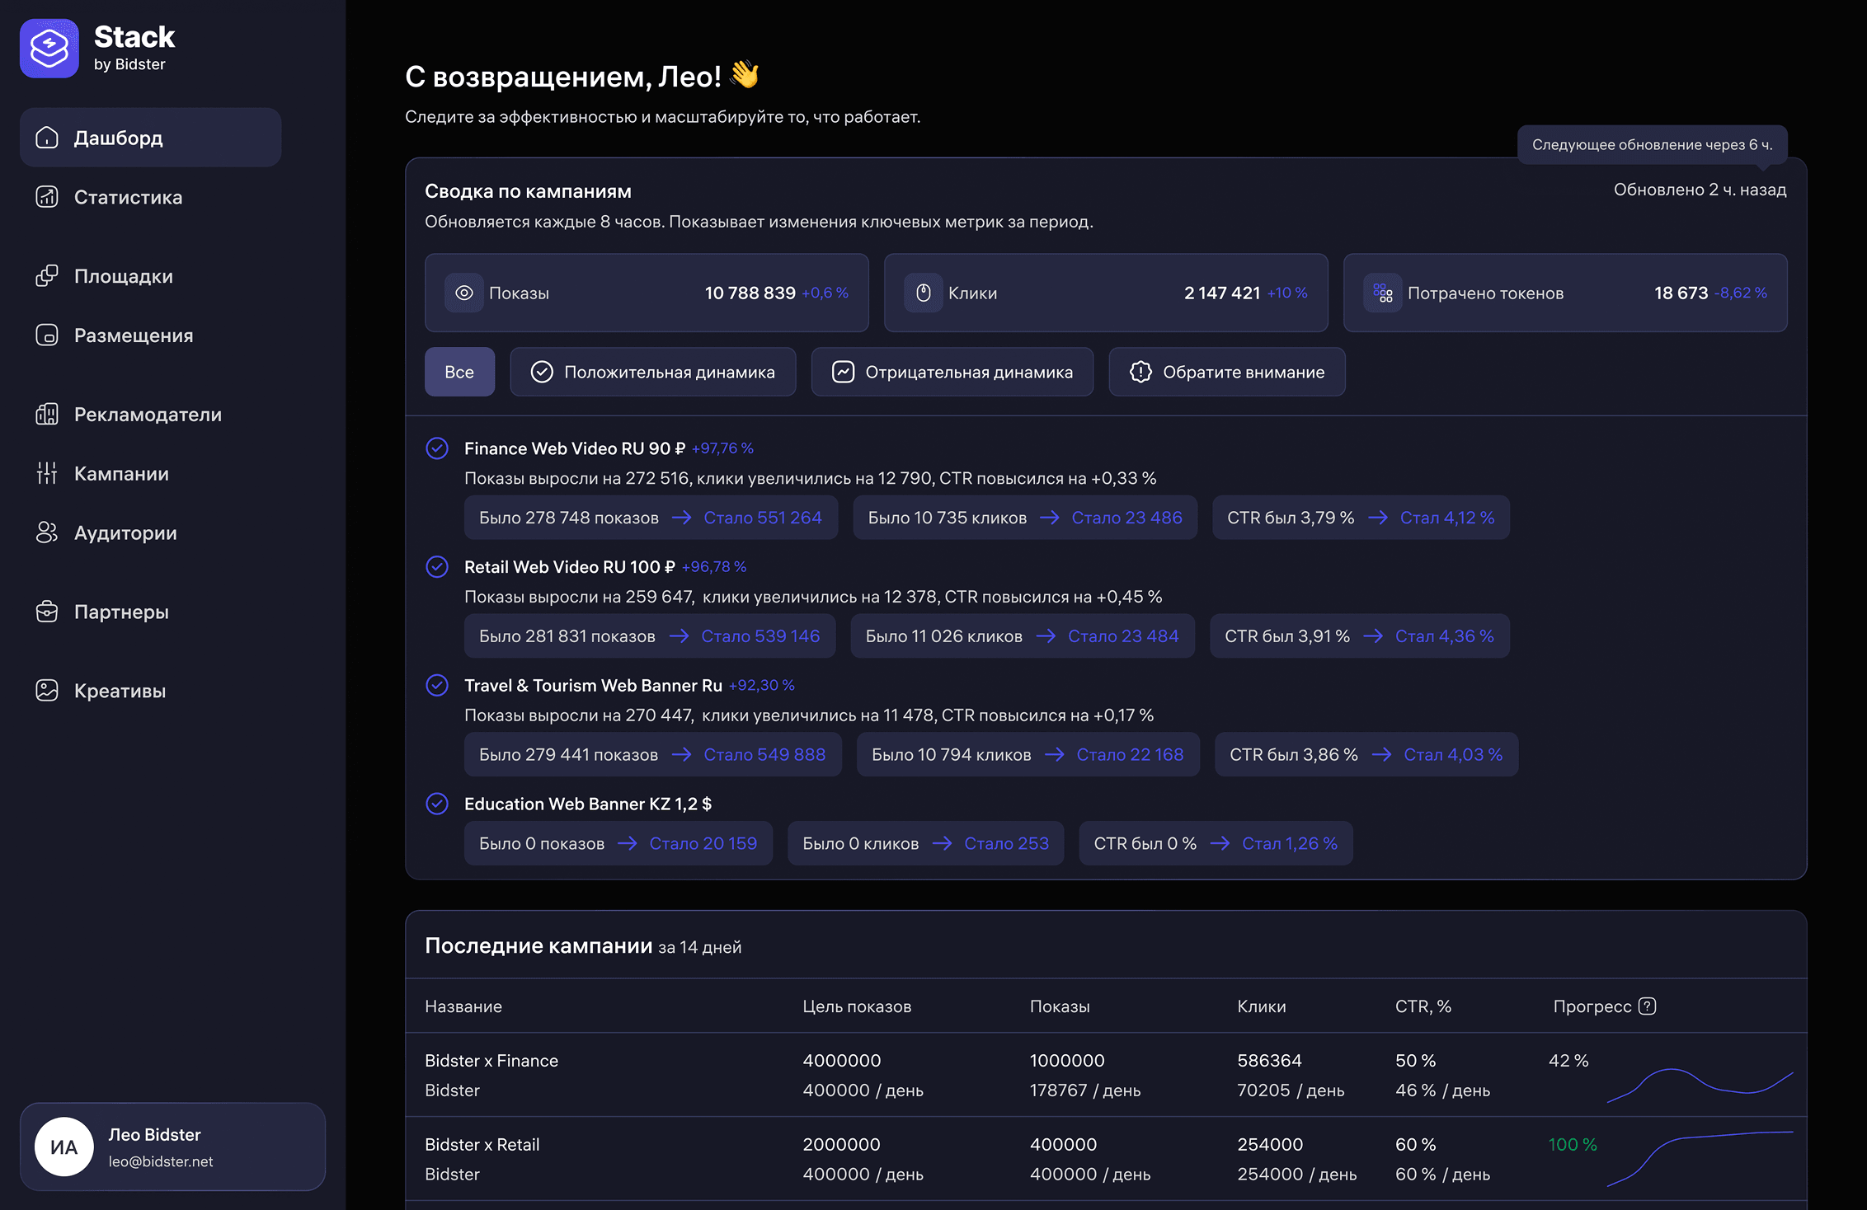The height and width of the screenshot is (1210, 1867).
Task: Select the Аудитории sidebar icon
Action: pos(47,532)
